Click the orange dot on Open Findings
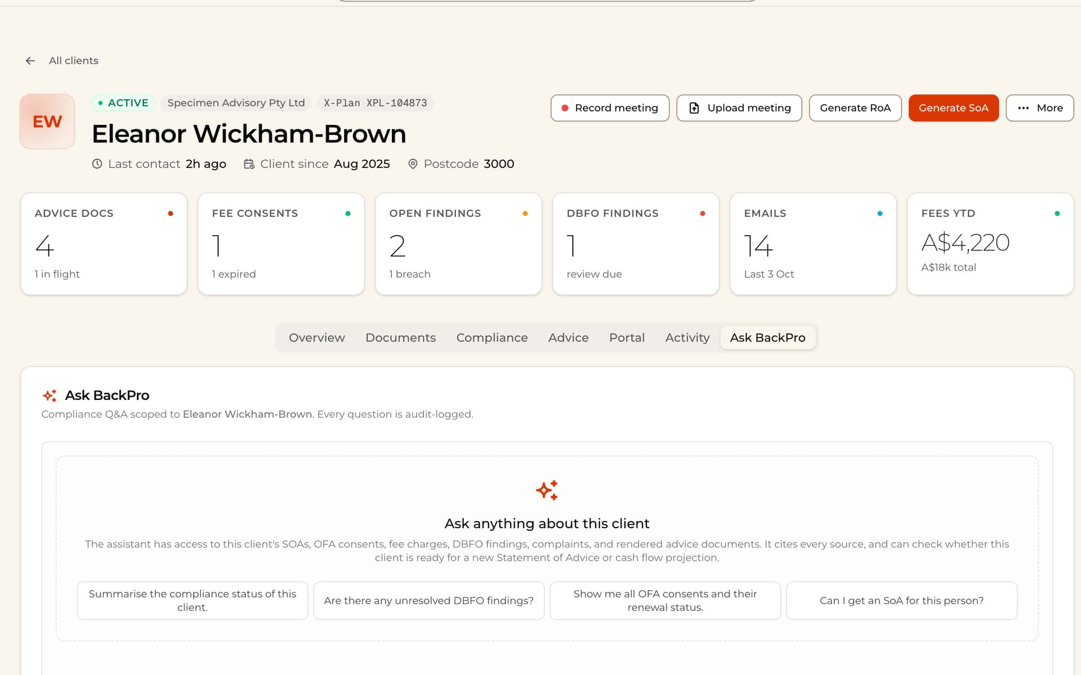 coord(525,214)
